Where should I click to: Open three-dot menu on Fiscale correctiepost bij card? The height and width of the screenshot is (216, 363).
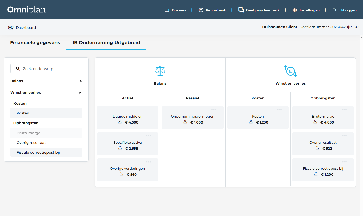(344, 162)
